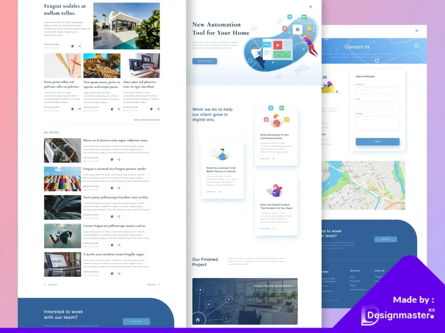This screenshot has height=333, width=445.
Task: Open hamburger menu on the Contact Us page
Action: tap(417, 30)
